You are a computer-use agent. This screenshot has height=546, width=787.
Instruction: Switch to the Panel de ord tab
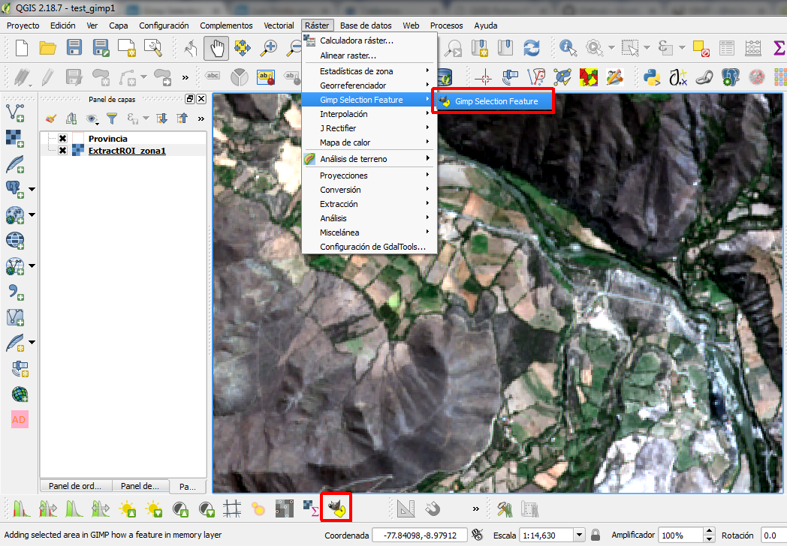click(x=75, y=486)
